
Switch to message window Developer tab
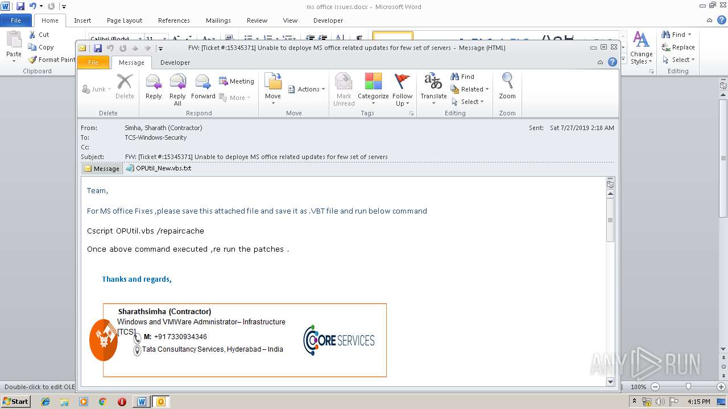(x=175, y=62)
